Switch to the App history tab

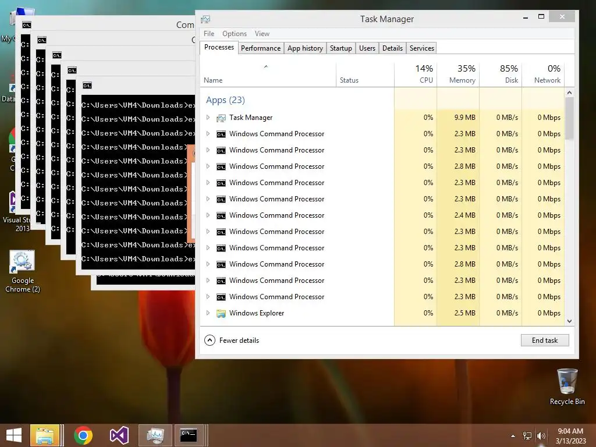305,48
